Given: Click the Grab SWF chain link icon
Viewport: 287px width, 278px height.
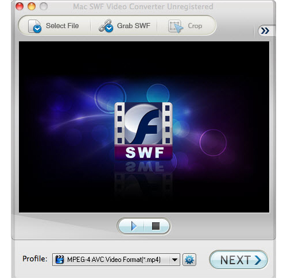Looking at the screenshot, I should click(x=106, y=26).
